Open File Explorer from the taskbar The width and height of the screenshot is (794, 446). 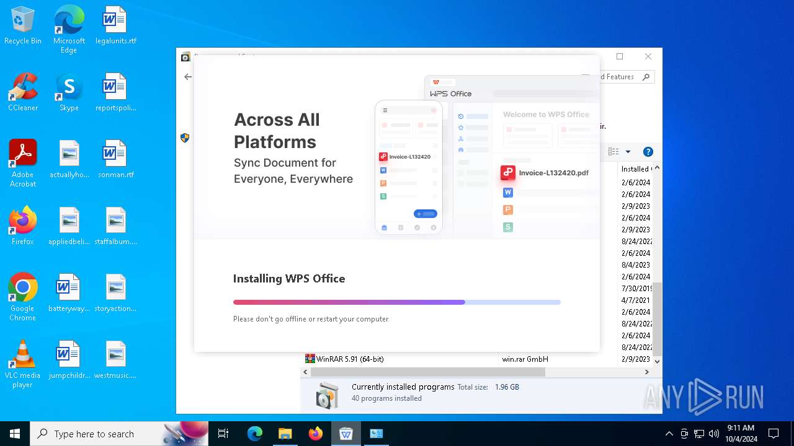(x=285, y=434)
